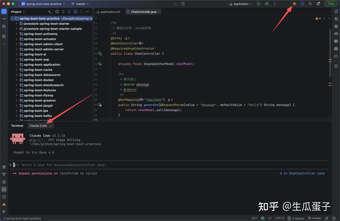
Task: Collapse the spring-boot-best-practice root node
Action: tap(12, 19)
